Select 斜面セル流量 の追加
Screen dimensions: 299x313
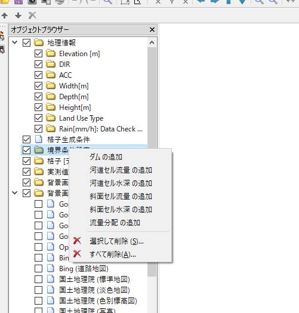[x=121, y=197]
